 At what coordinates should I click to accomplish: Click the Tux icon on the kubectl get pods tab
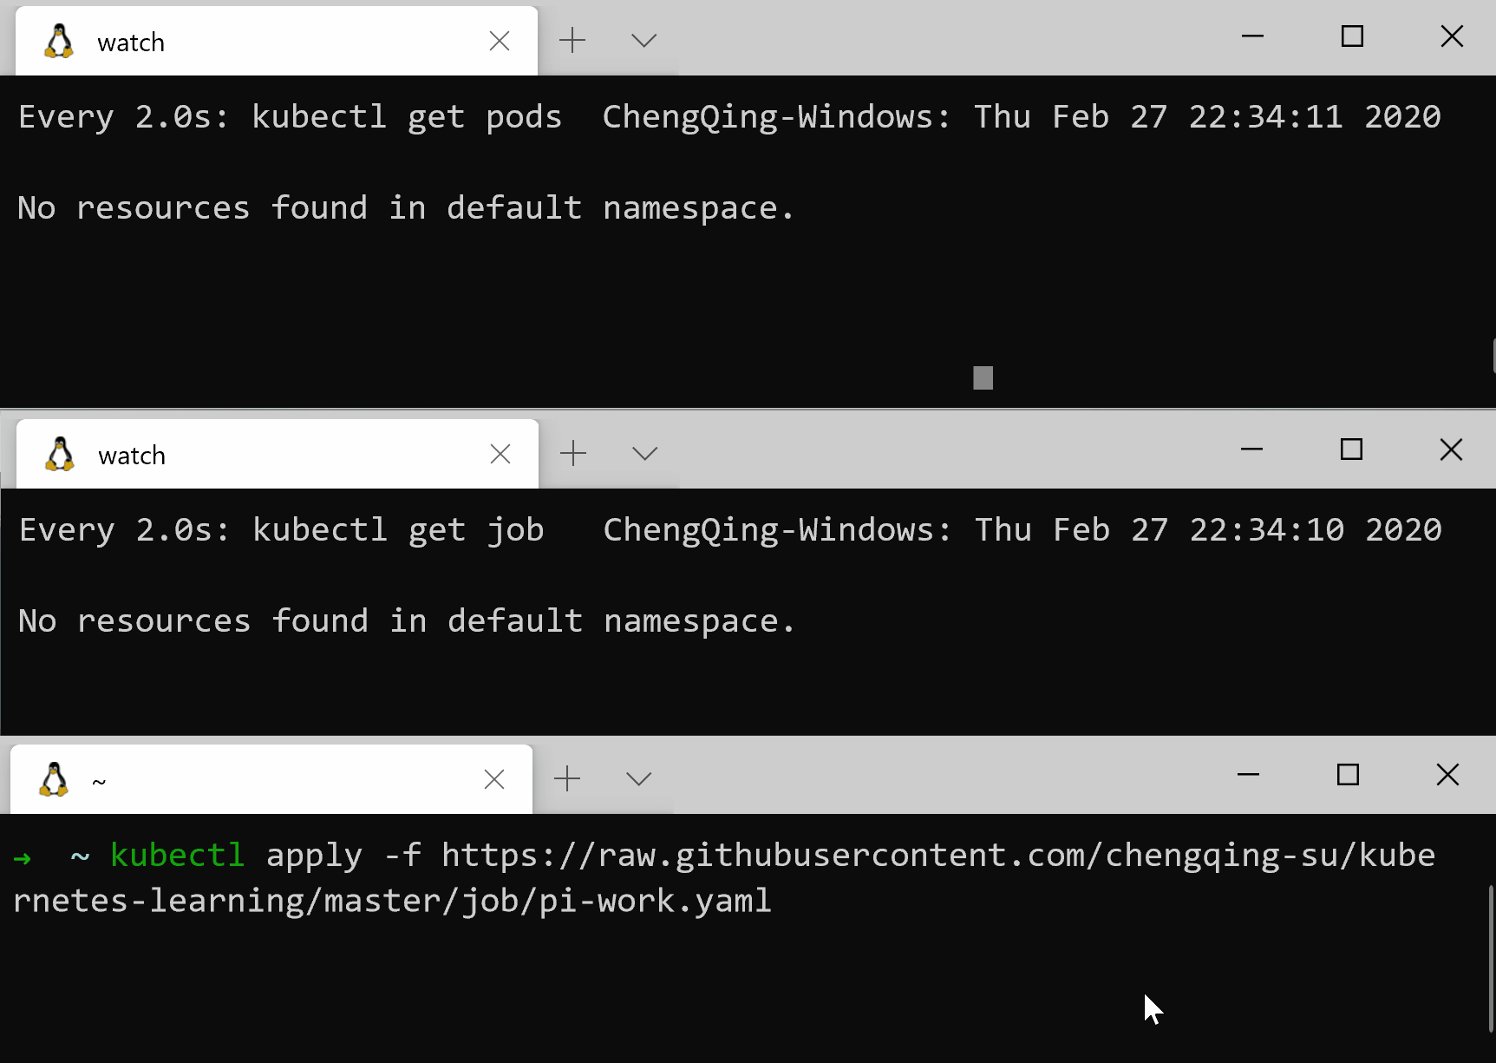(59, 42)
